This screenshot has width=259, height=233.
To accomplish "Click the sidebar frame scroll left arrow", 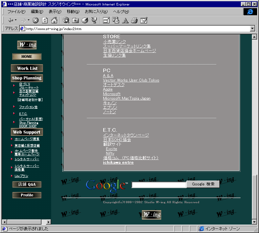I will pos(4,222).
